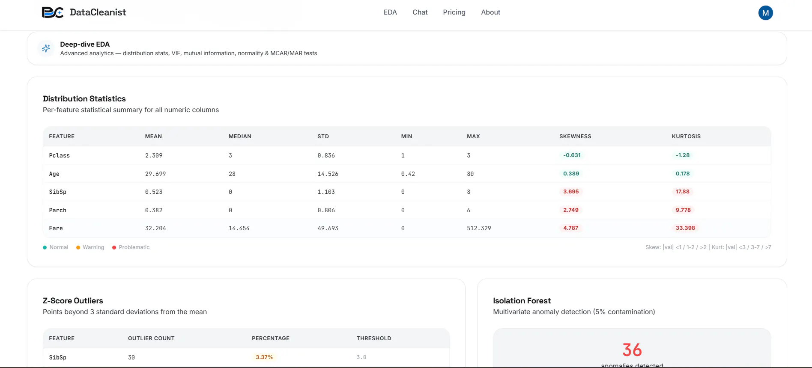Click the KURTOSIS column header
This screenshot has height=368, width=812.
(686, 137)
